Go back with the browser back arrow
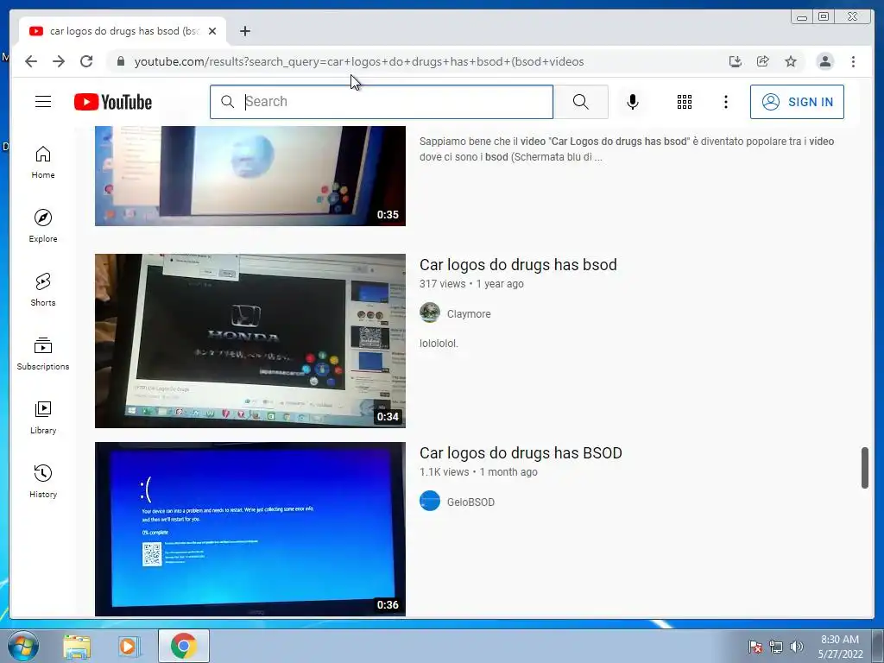This screenshot has width=884, height=663. (31, 61)
